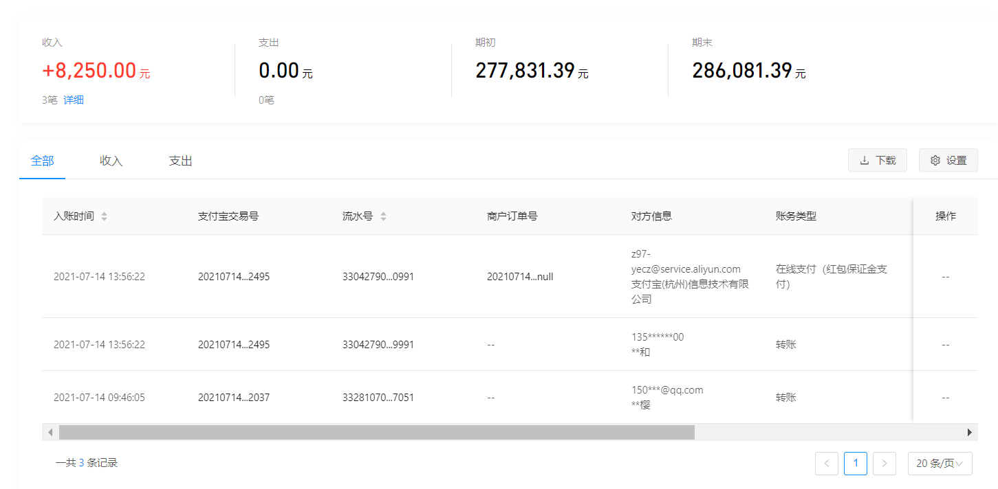Select page 1 in pagination
The width and height of the screenshot is (998, 489).
855,463
